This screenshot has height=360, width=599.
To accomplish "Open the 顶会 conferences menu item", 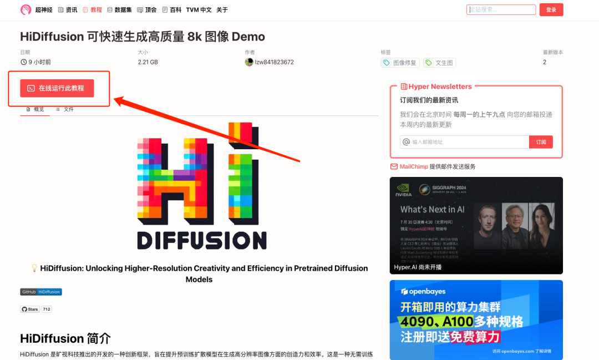I will coord(146,10).
